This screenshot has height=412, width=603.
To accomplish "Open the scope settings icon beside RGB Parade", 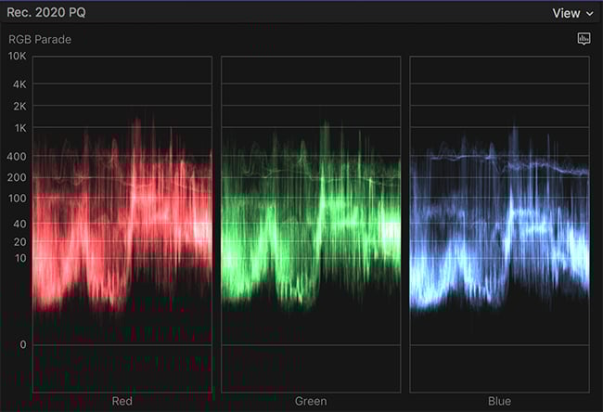I will click(584, 38).
